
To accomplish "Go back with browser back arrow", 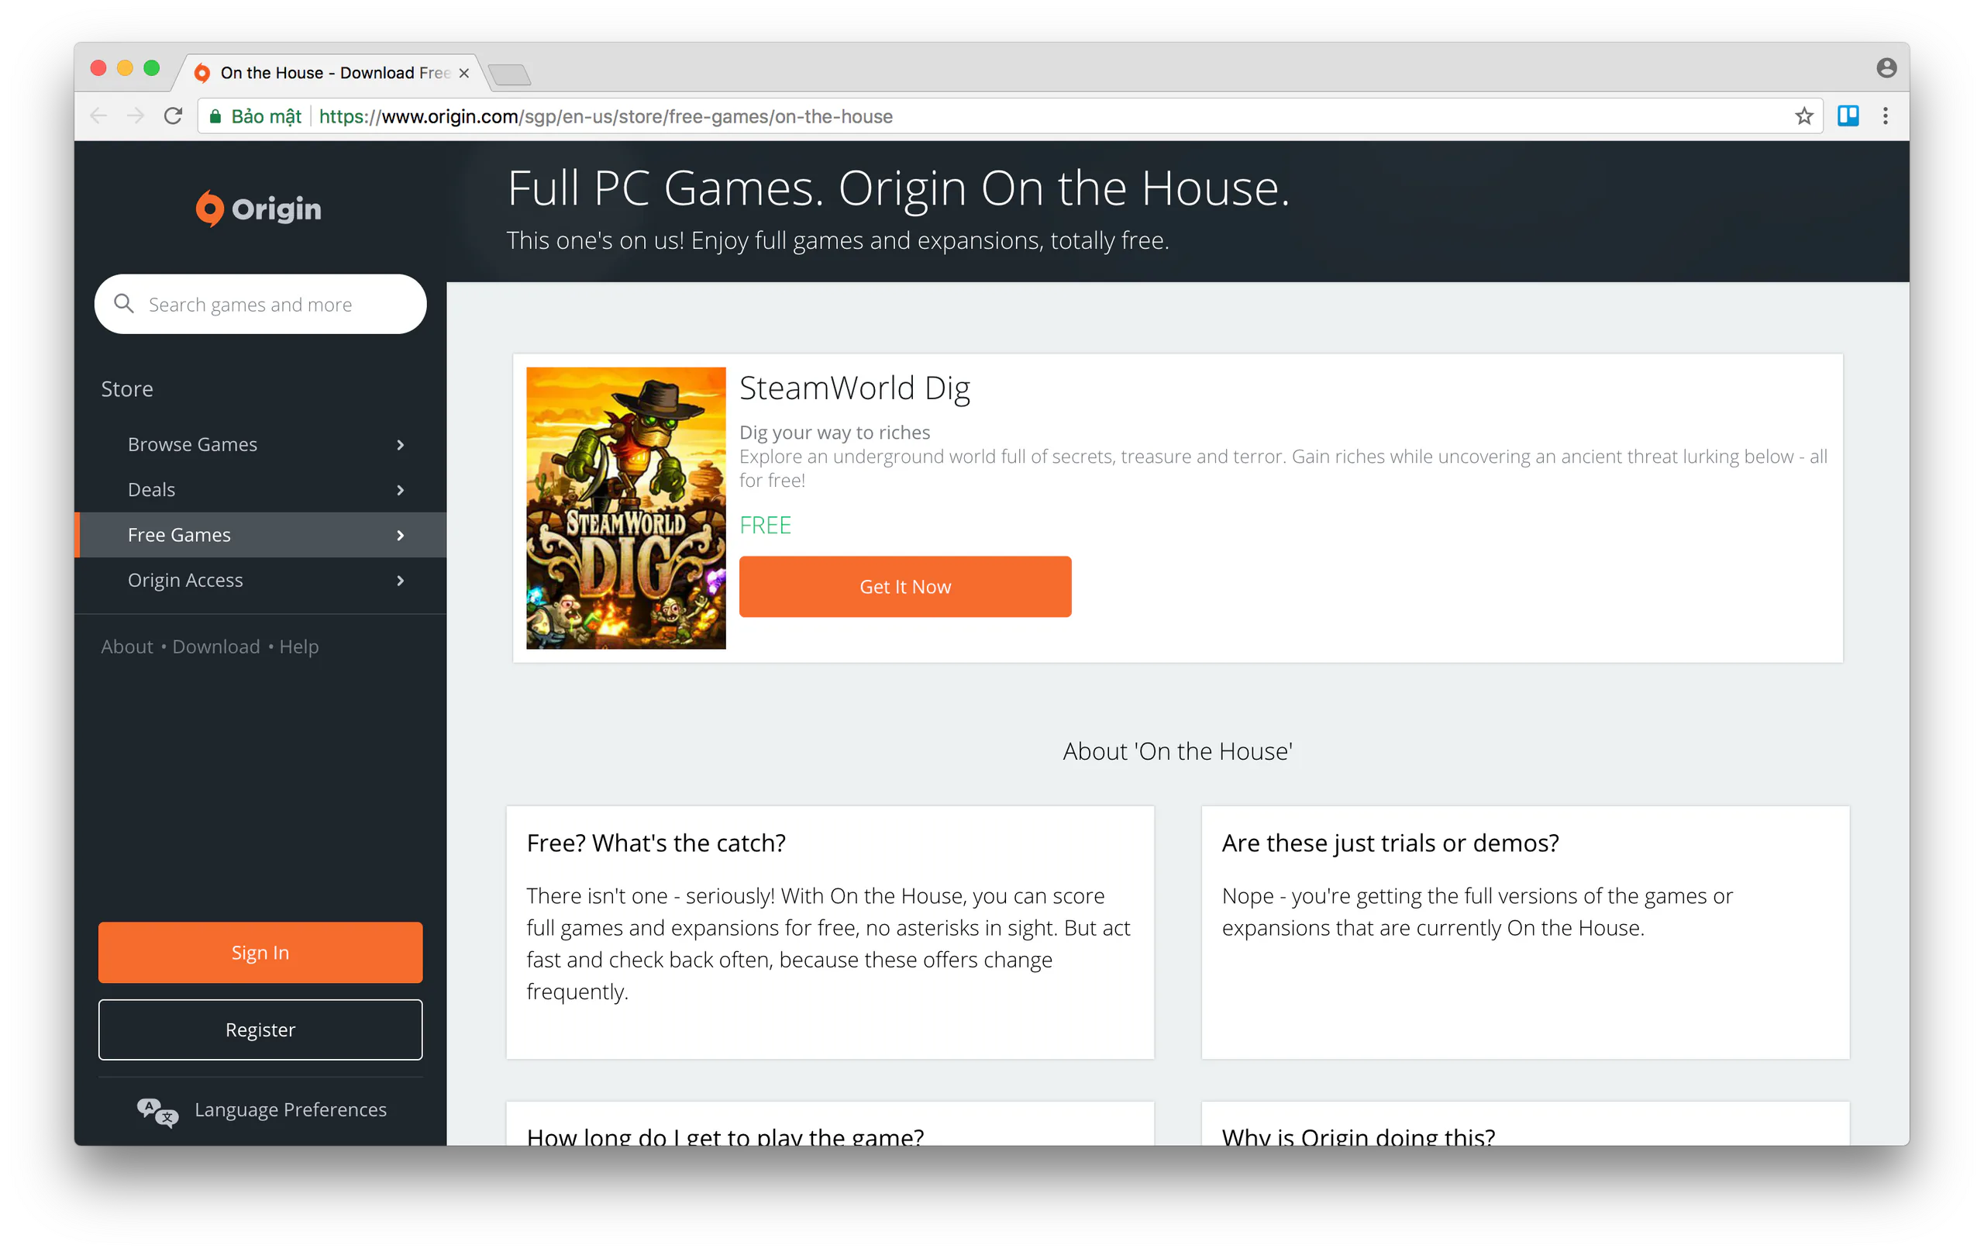I will [x=99, y=116].
